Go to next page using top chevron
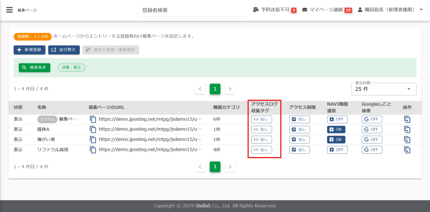 tap(230, 89)
